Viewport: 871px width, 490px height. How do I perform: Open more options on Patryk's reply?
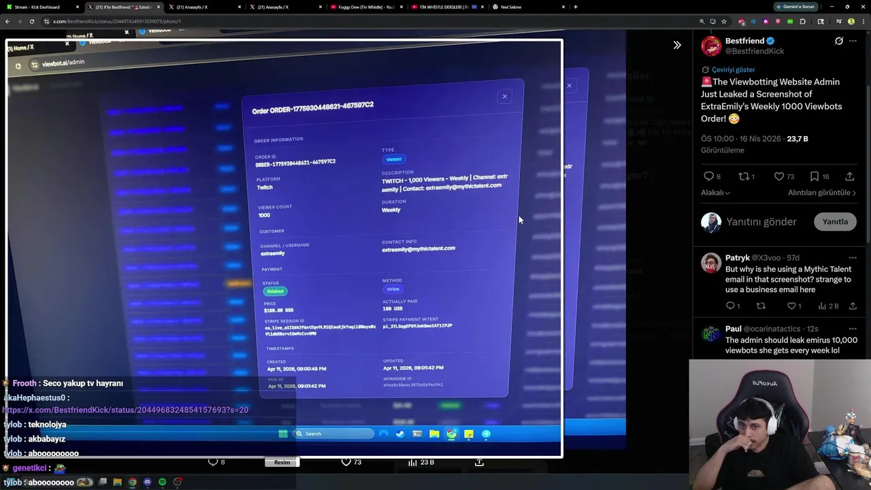(853, 258)
